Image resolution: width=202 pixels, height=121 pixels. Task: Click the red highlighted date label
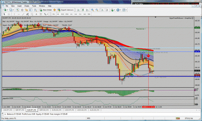148,107
